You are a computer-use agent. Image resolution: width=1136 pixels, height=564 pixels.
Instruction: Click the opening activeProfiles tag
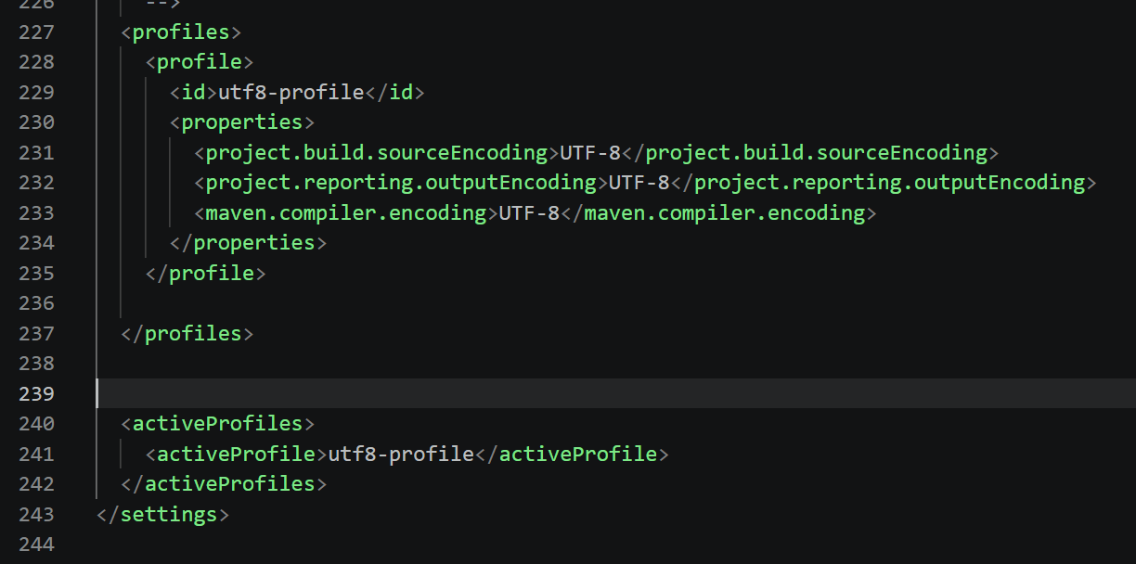pyautogui.click(x=218, y=424)
